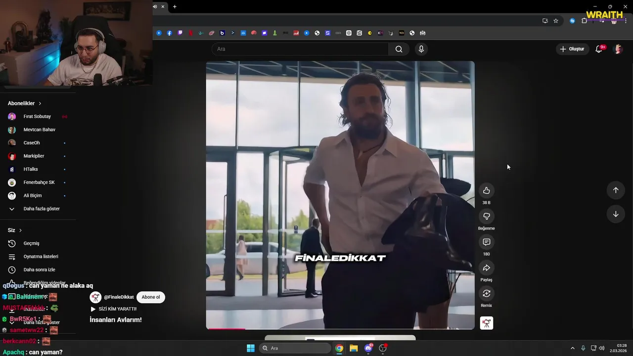Dislike the video via the Beğenme thumbs-down
The width and height of the screenshot is (633, 356).
[487, 216]
